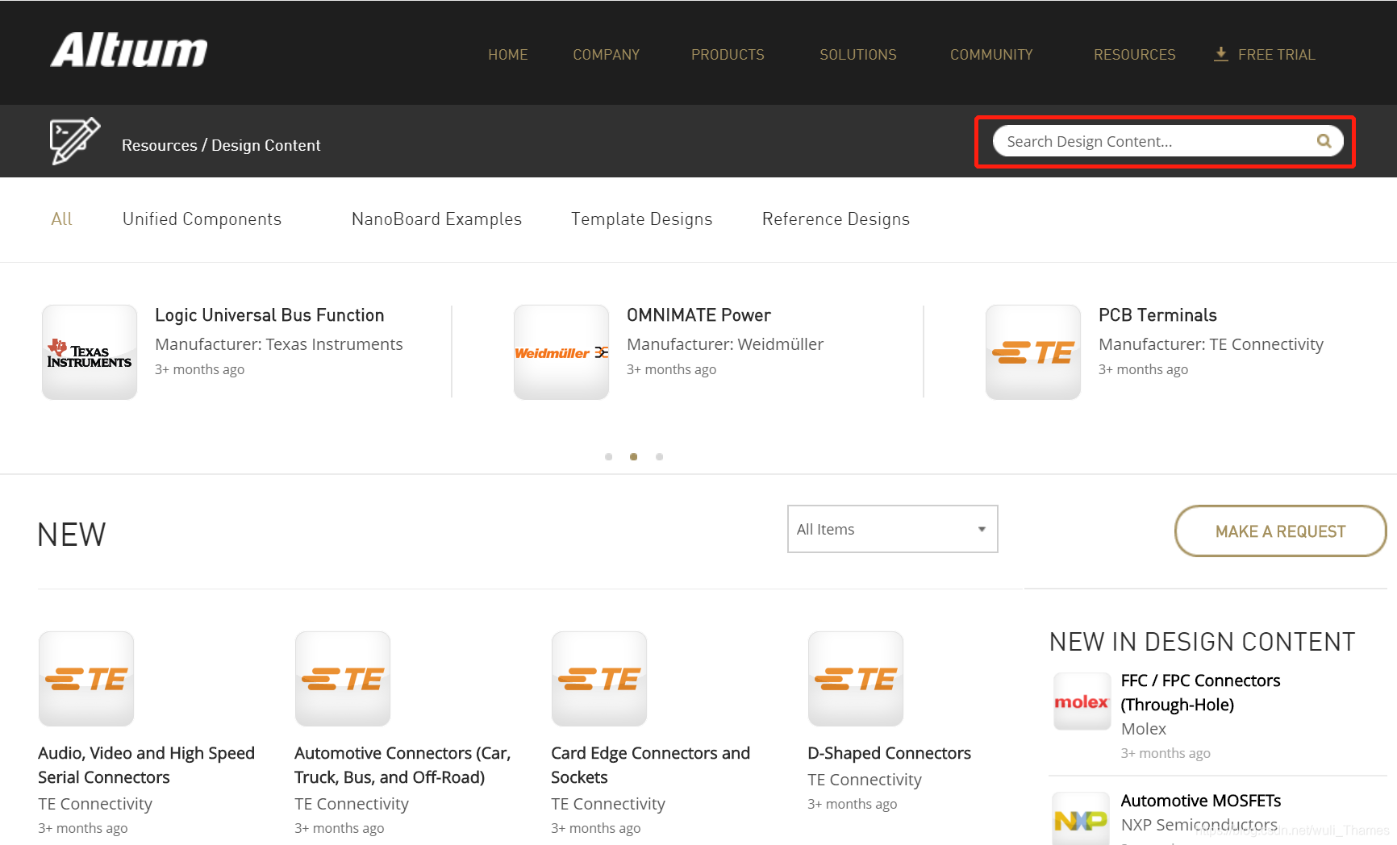The height and width of the screenshot is (845, 1397).
Task: Select the second carousel dot
Action: [634, 457]
